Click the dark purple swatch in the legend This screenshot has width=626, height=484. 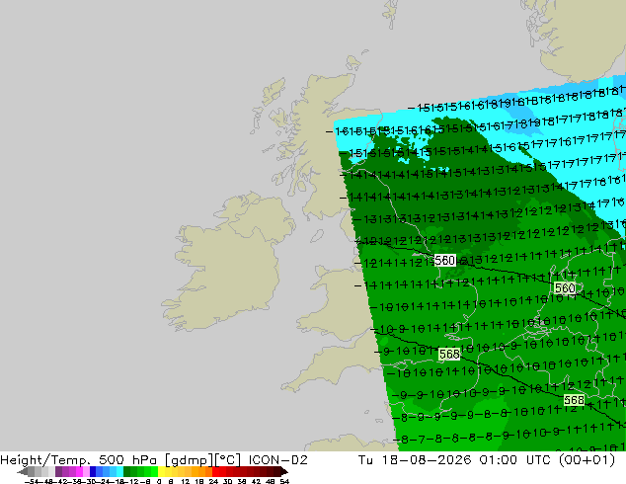[x=58, y=472]
